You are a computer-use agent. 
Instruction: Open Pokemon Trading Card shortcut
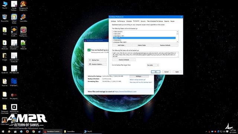[23, 32]
